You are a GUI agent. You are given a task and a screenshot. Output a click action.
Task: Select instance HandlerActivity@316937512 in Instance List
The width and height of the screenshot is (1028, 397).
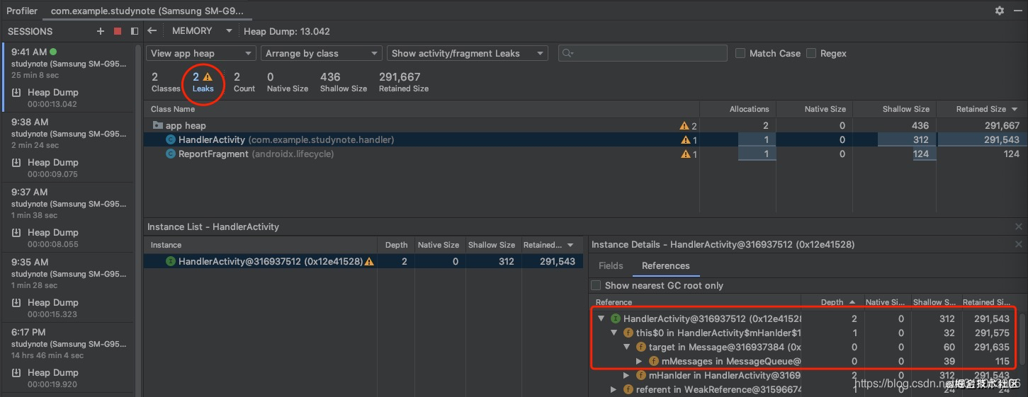pos(364,261)
